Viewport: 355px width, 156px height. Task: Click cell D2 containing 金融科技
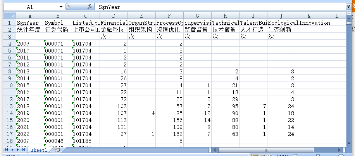pos(114,29)
